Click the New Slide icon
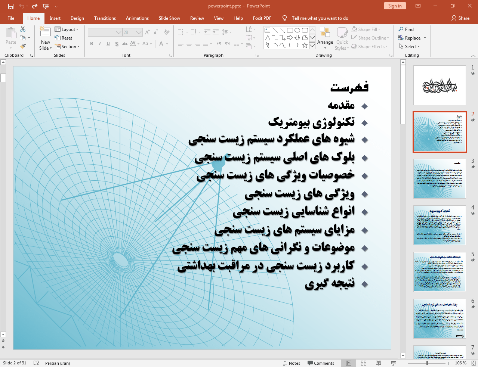 point(46,32)
